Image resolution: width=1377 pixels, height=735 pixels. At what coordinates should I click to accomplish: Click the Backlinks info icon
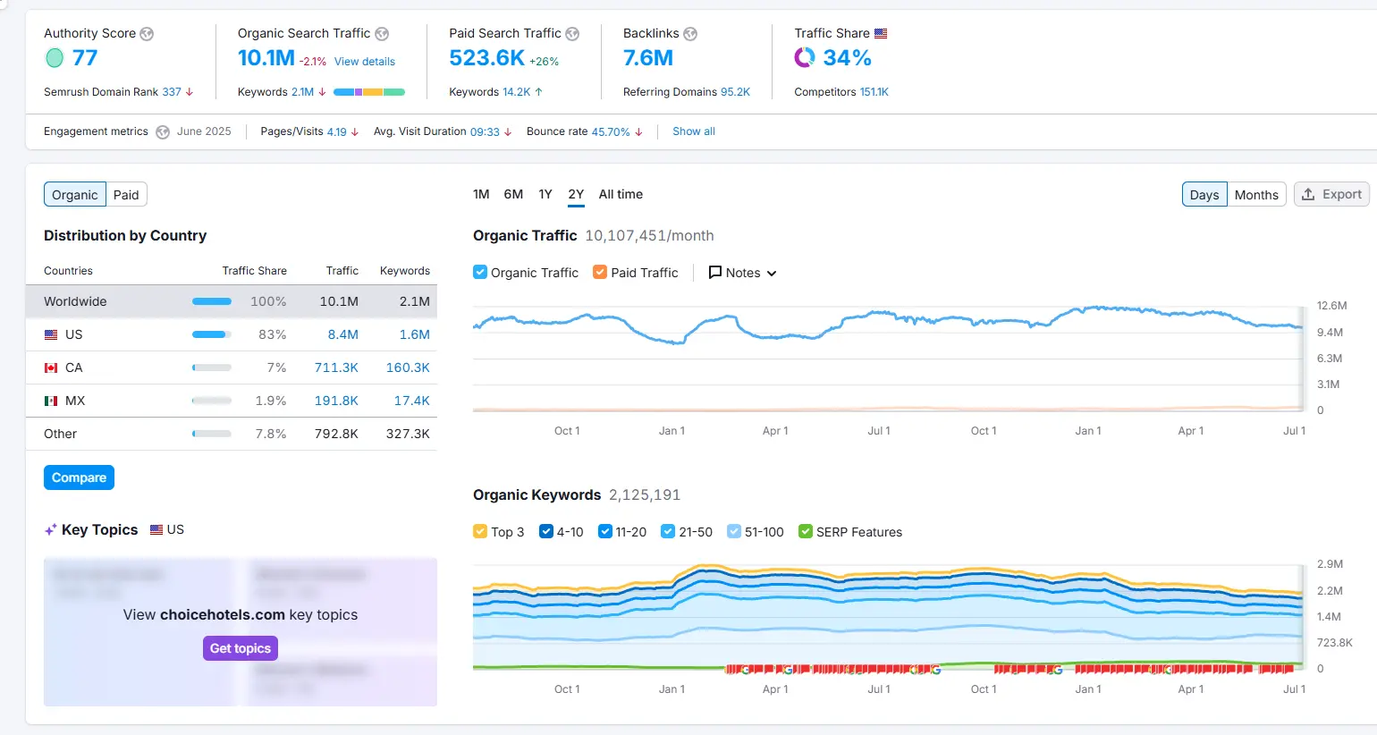689,33
